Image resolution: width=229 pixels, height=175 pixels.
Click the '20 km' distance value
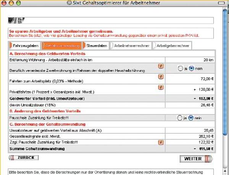pyautogui.click(x=208, y=60)
